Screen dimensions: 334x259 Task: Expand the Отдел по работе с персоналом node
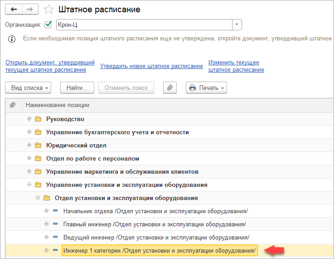pyautogui.click(x=29, y=159)
